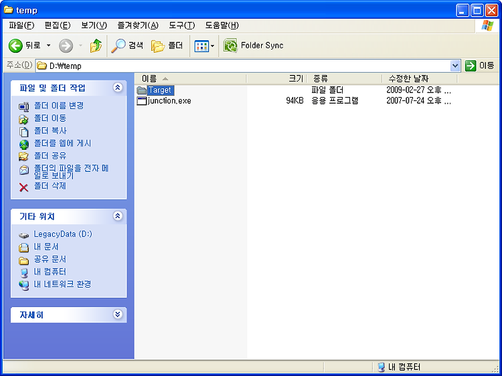Image resolution: width=502 pixels, height=376 pixels.
Task: Click the 이동 Go button
Action: pos(479,66)
